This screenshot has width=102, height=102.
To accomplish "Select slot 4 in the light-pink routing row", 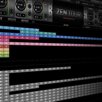I will tap(17, 44).
